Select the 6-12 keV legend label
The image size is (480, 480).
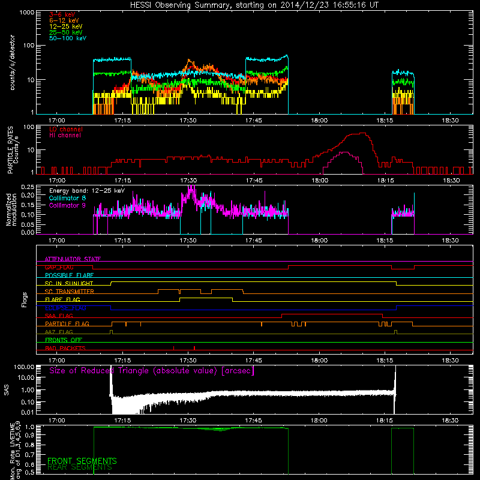[64, 20]
